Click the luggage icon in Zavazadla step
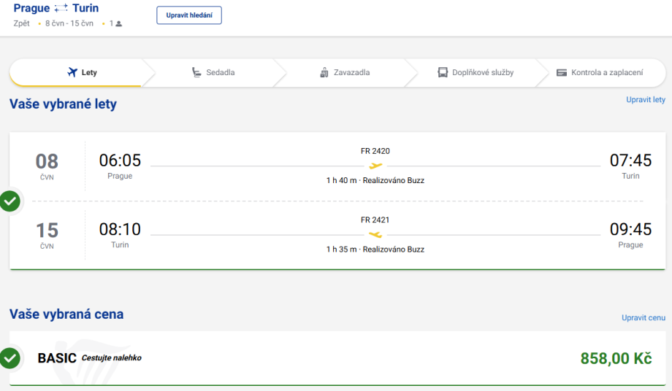This screenshot has height=391, width=672. click(x=324, y=72)
